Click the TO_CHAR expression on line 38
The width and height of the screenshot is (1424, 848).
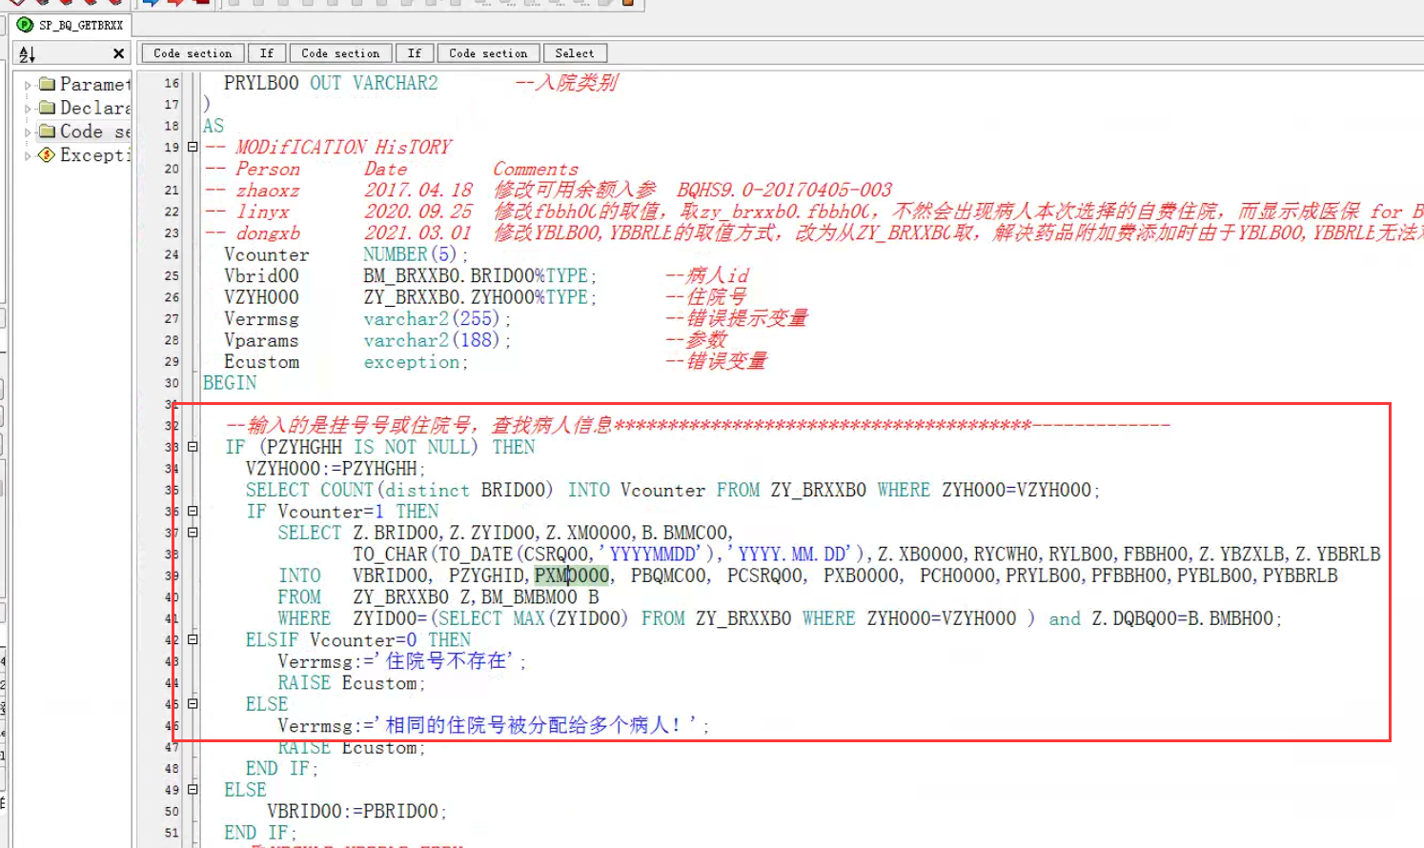[611, 555]
